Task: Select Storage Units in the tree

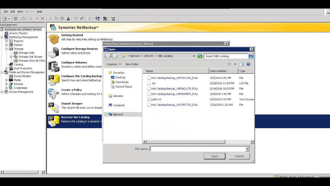Action: pos(26,53)
